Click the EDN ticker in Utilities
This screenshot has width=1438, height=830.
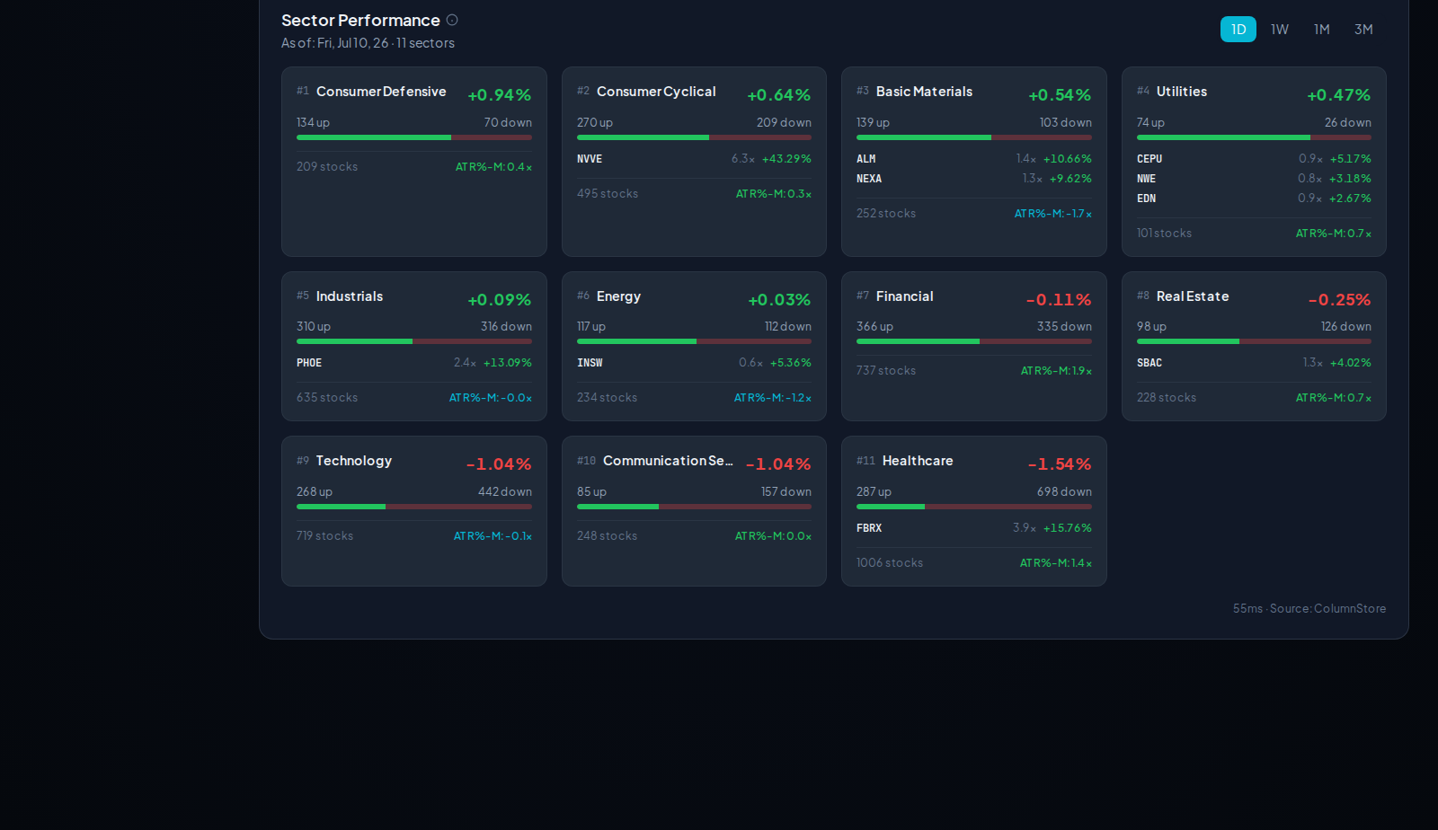pos(1146,199)
